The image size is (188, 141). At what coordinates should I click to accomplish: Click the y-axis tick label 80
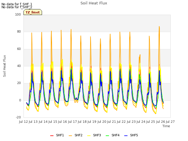pyautogui.click(x=19, y=32)
